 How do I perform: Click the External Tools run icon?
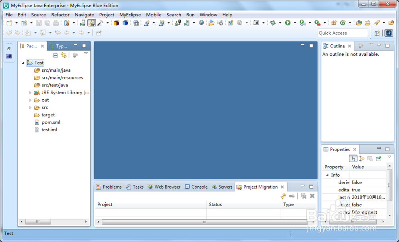coord(317,23)
